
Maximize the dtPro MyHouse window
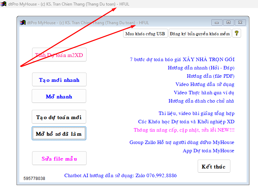(x=228, y=23)
